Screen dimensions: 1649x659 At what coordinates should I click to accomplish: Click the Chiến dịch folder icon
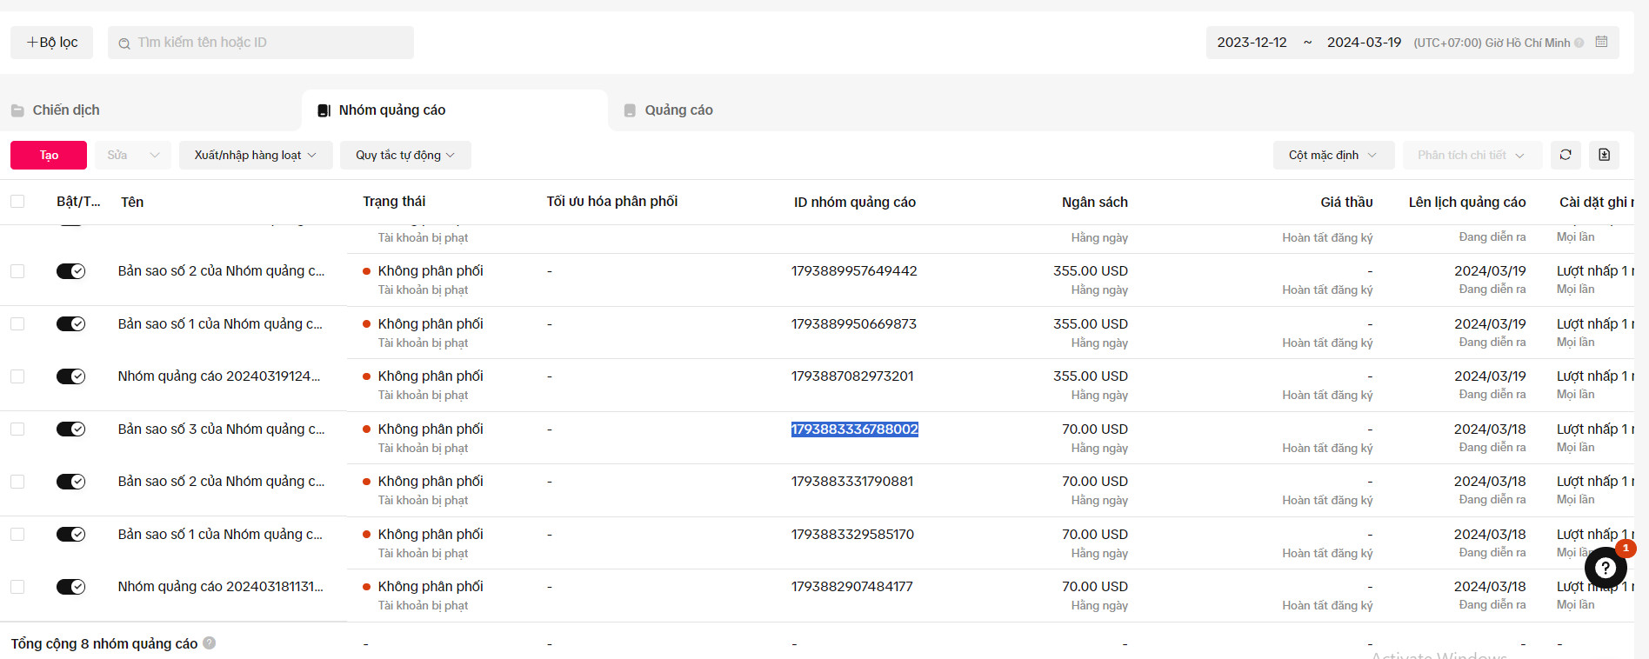(17, 110)
